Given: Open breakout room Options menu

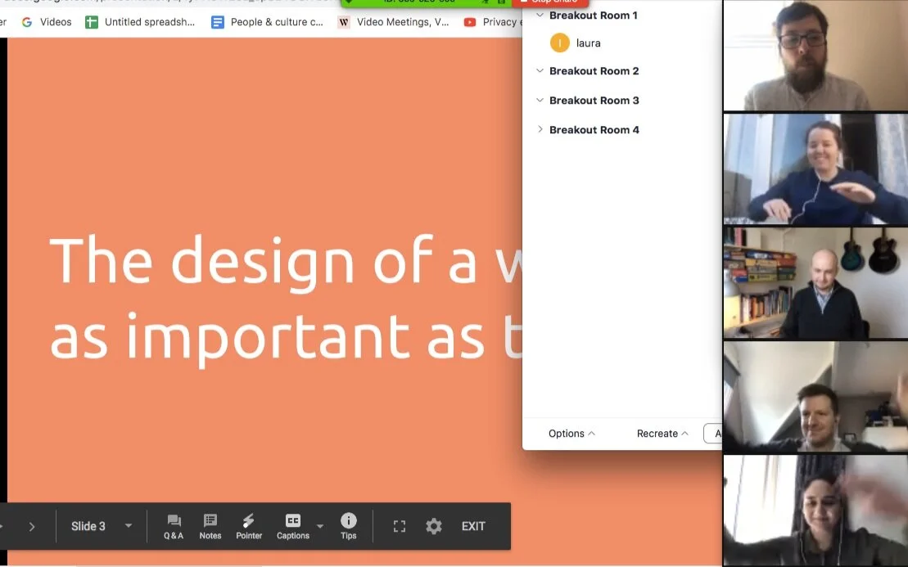Looking at the screenshot, I should pos(571,434).
